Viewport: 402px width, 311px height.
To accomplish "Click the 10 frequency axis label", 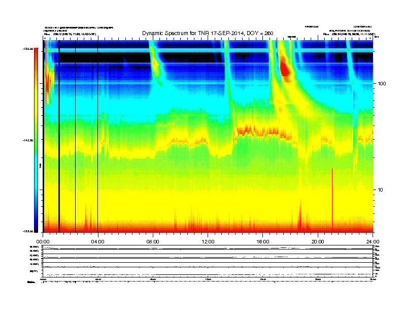I will [x=381, y=190].
